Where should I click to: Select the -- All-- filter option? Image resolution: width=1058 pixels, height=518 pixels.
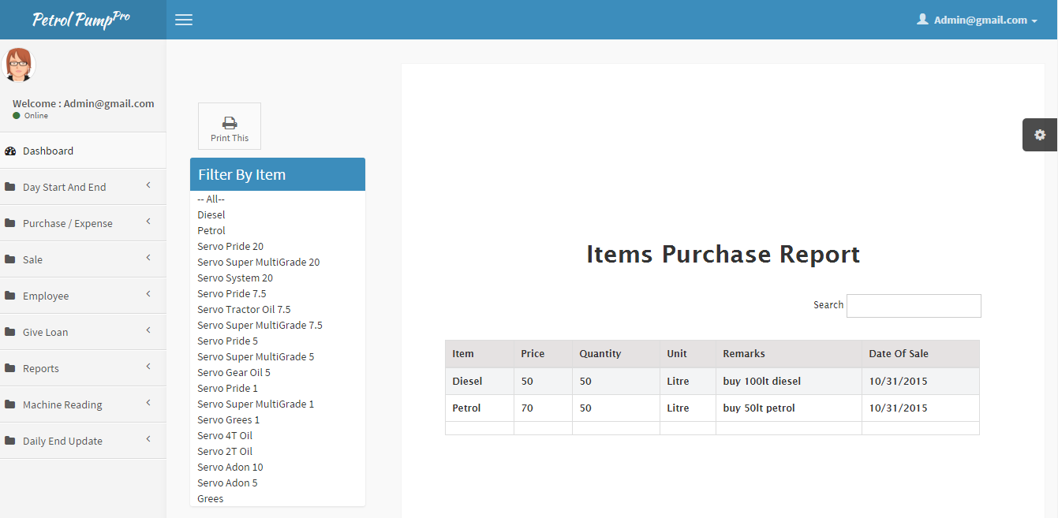click(x=211, y=199)
